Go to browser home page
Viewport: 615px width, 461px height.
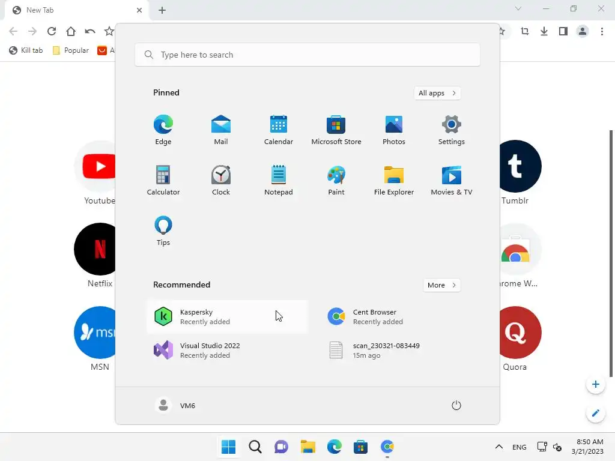coord(71,31)
